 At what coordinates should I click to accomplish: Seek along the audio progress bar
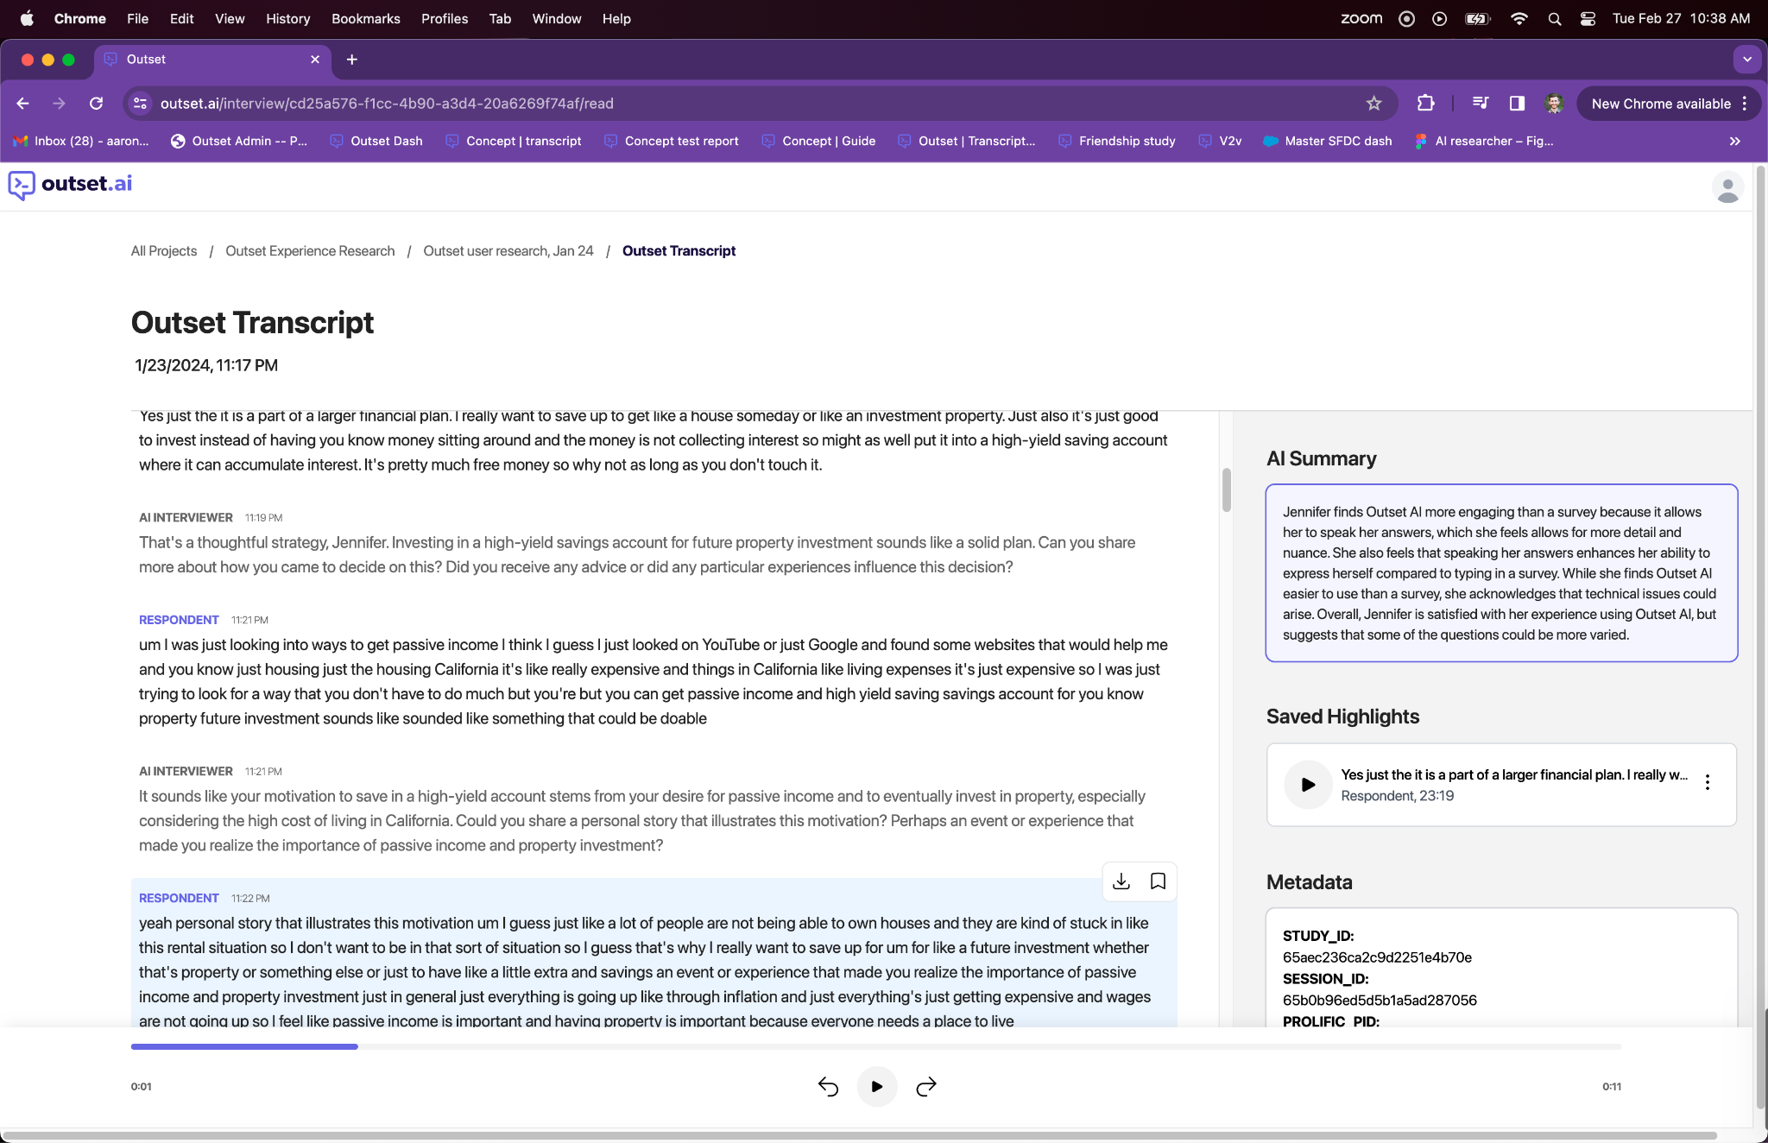[x=876, y=1046]
